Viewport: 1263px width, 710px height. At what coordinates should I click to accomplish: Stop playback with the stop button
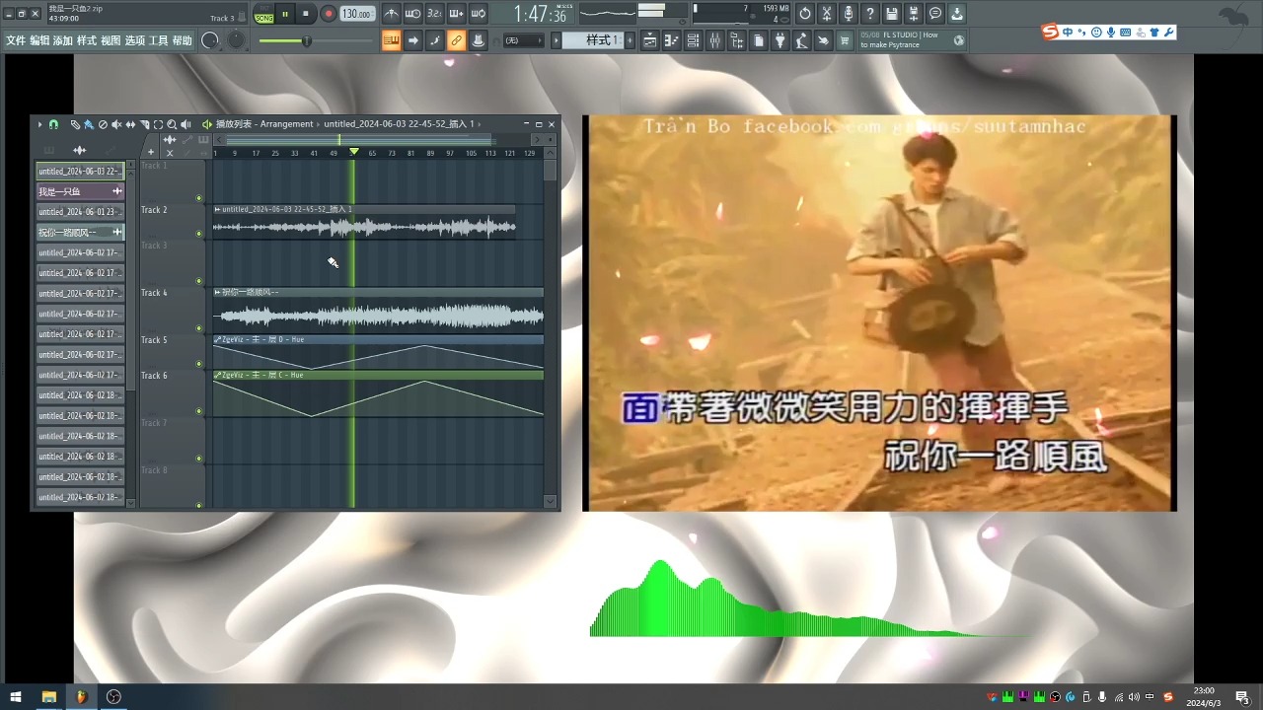[x=306, y=14]
